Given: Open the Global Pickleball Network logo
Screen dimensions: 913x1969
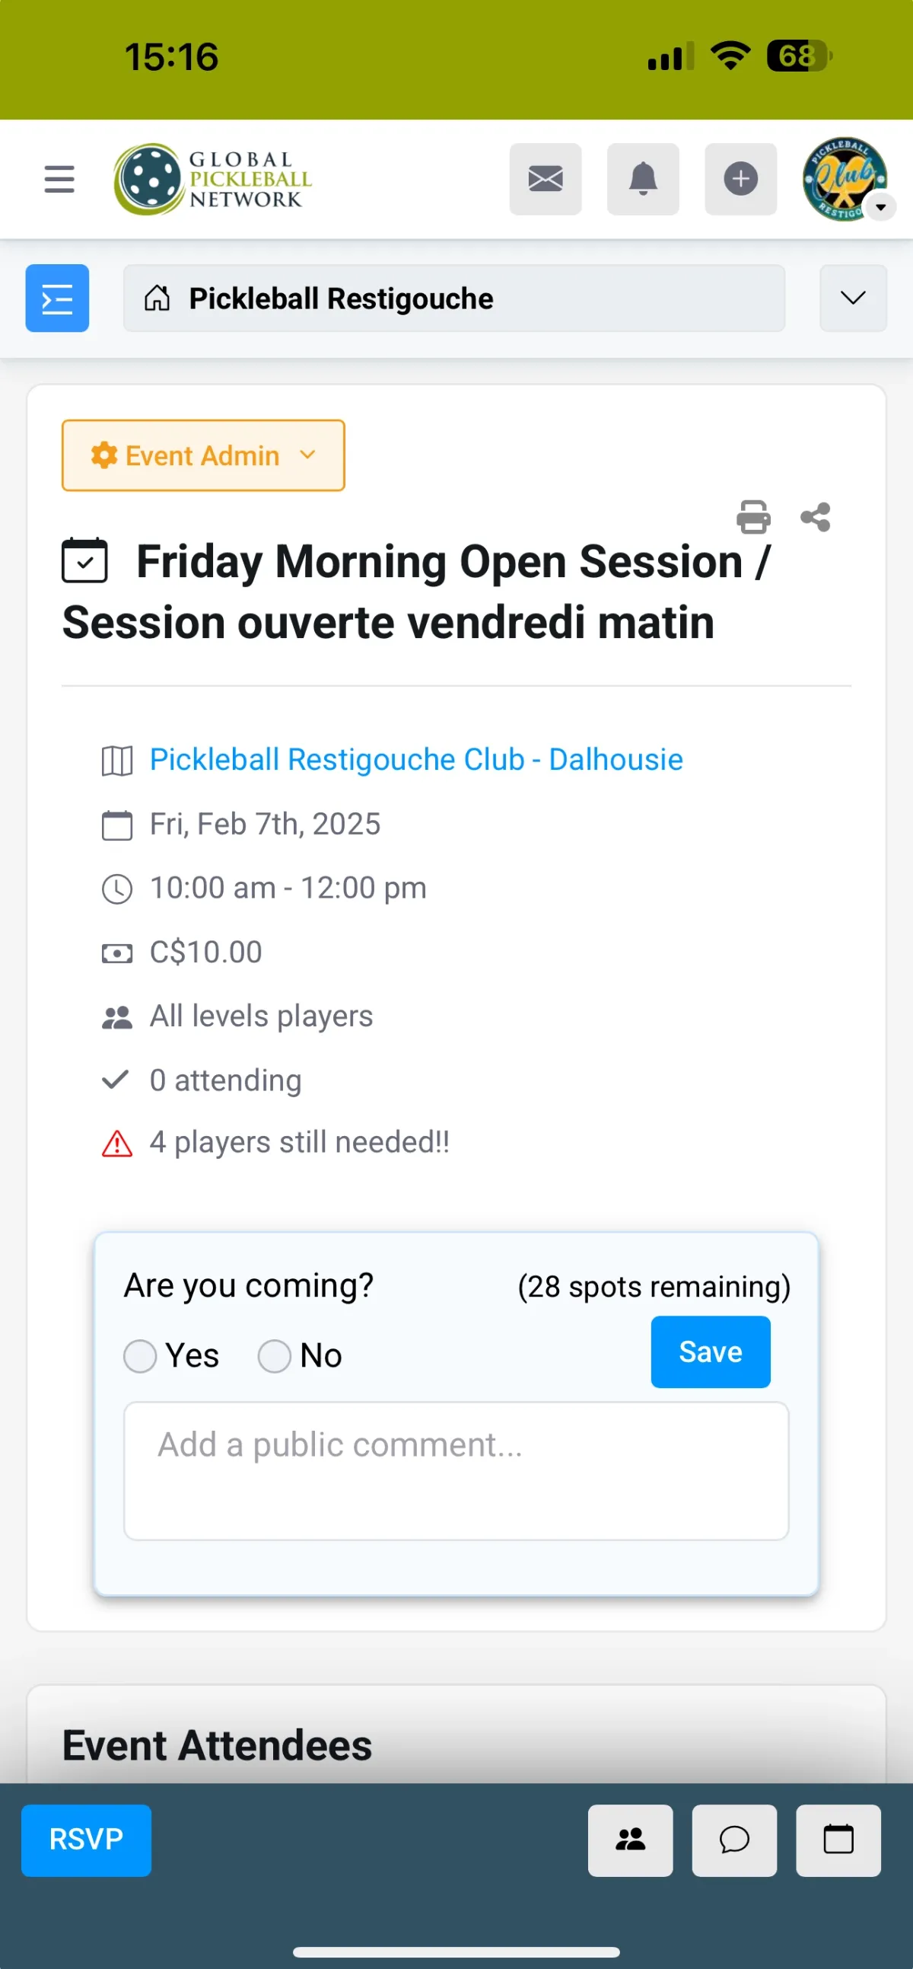Looking at the screenshot, I should pos(213,179).
